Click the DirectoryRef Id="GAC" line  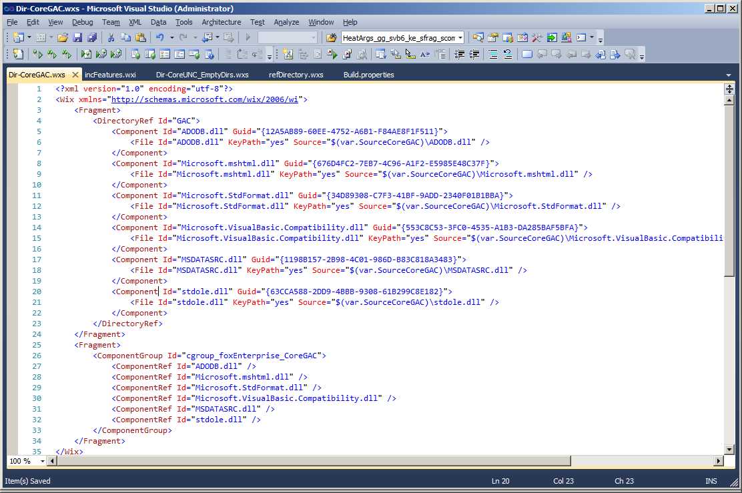click(x=146, y=121)
